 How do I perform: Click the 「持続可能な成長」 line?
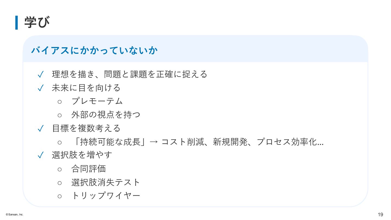(197, 142)
